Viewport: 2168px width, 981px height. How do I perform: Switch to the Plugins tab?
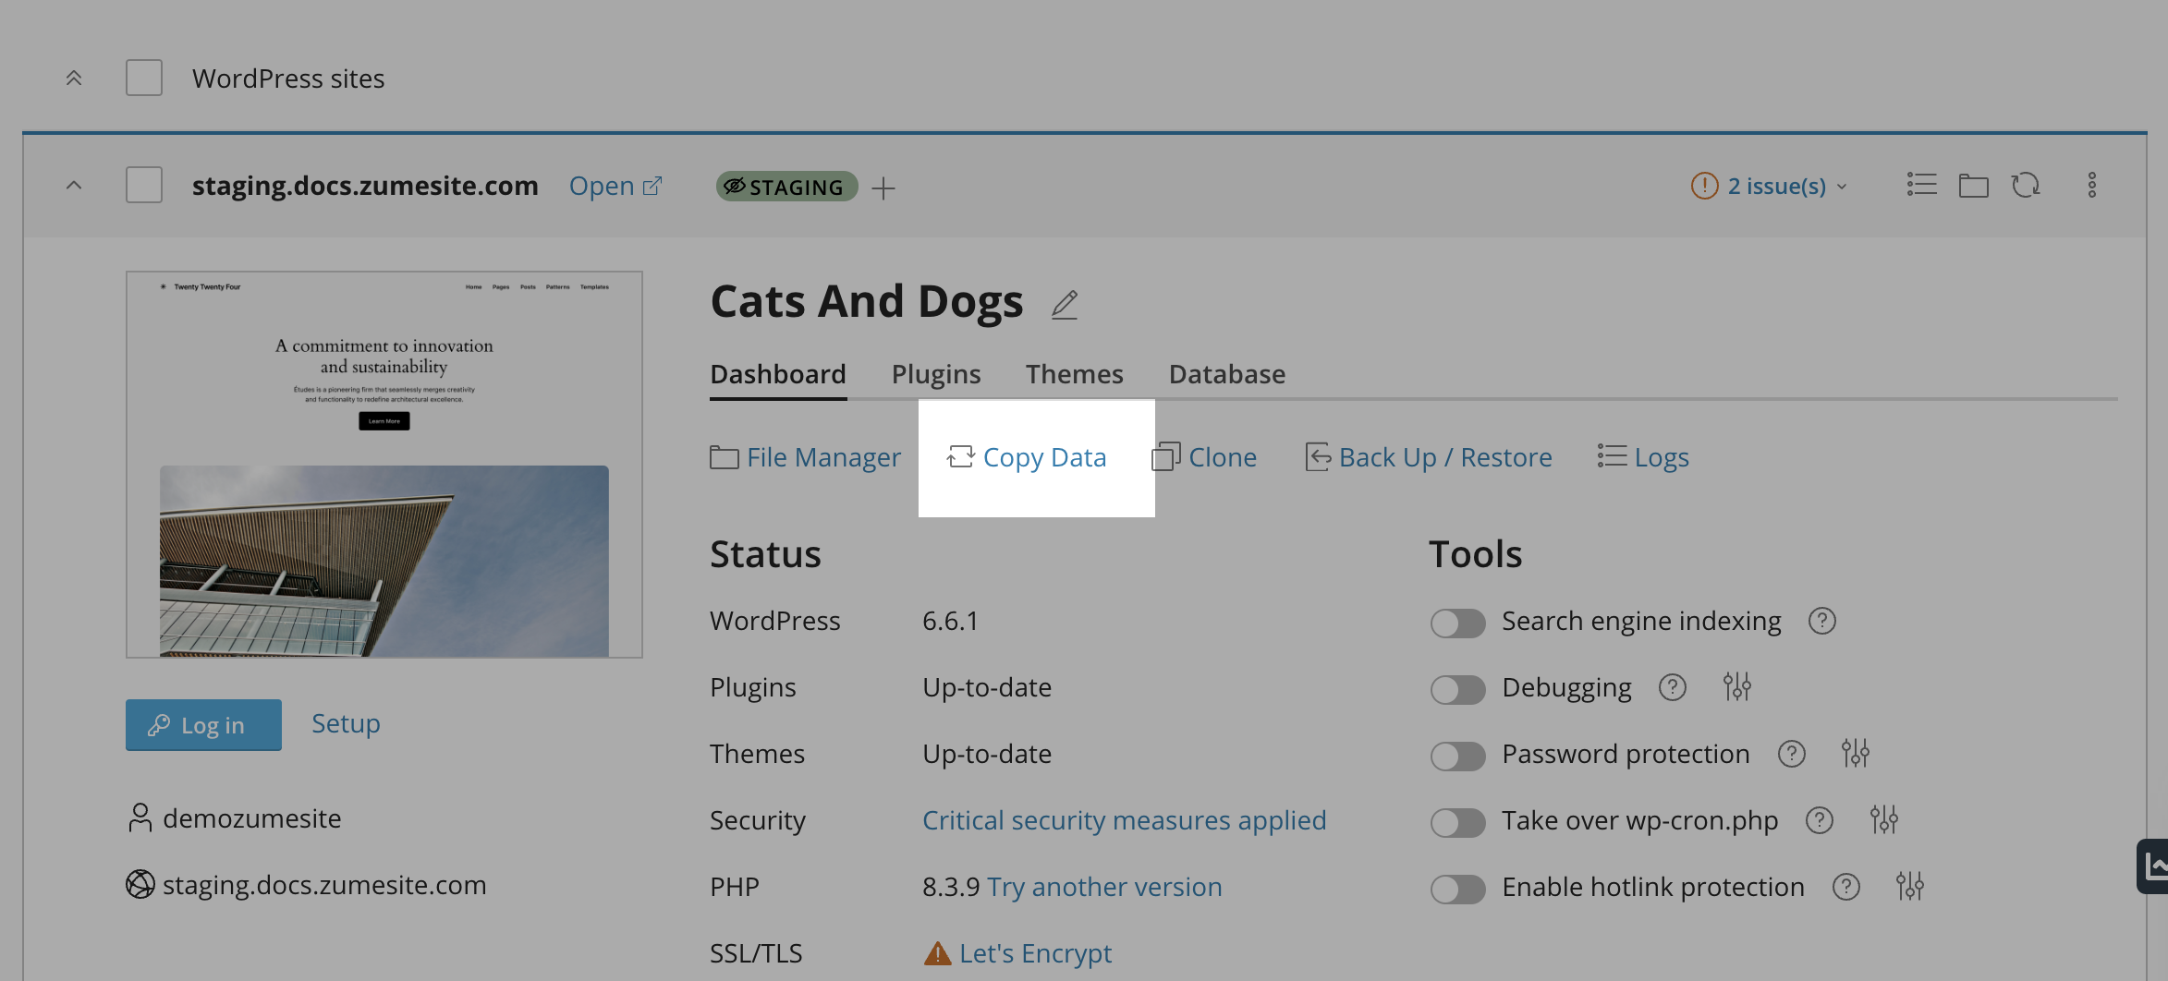pyautogui.click(x=936, y=374)
